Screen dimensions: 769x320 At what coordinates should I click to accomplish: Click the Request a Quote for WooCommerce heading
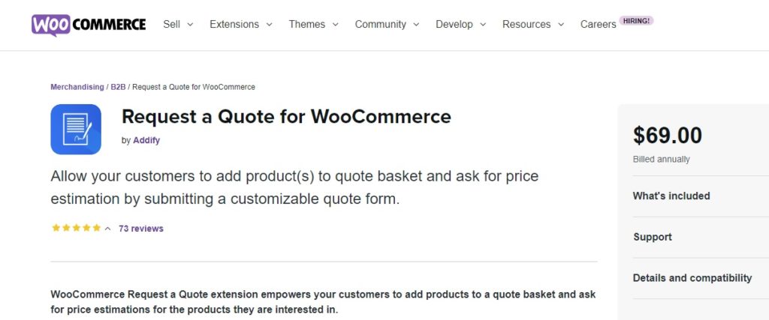click(286, 116)
